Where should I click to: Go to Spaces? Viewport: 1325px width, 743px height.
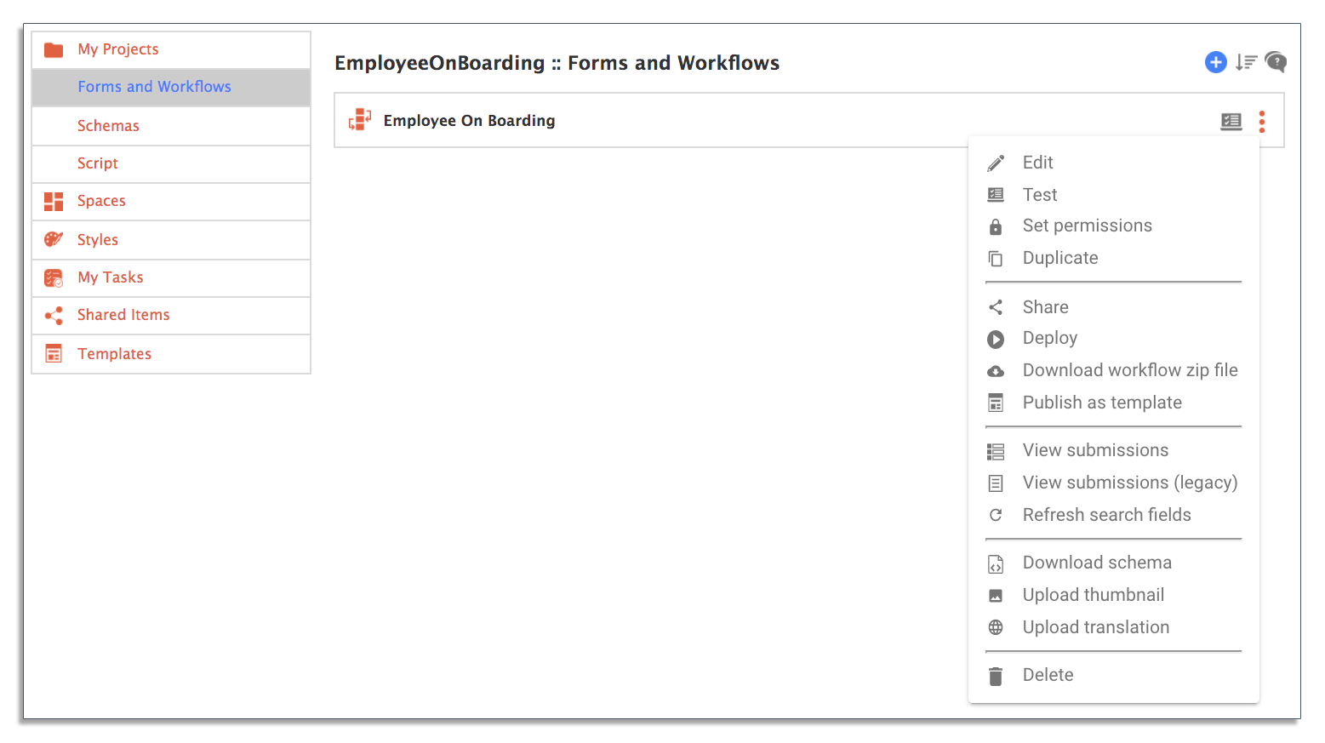171,201
